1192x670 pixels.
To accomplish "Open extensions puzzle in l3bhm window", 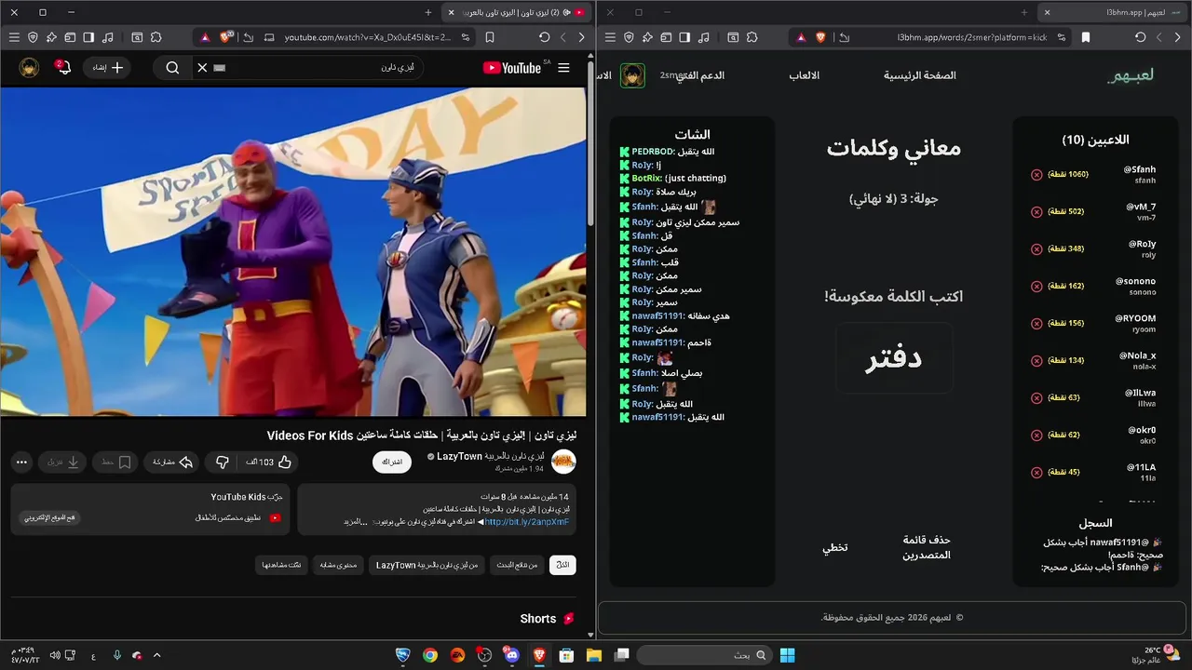I will click(752, 37).
